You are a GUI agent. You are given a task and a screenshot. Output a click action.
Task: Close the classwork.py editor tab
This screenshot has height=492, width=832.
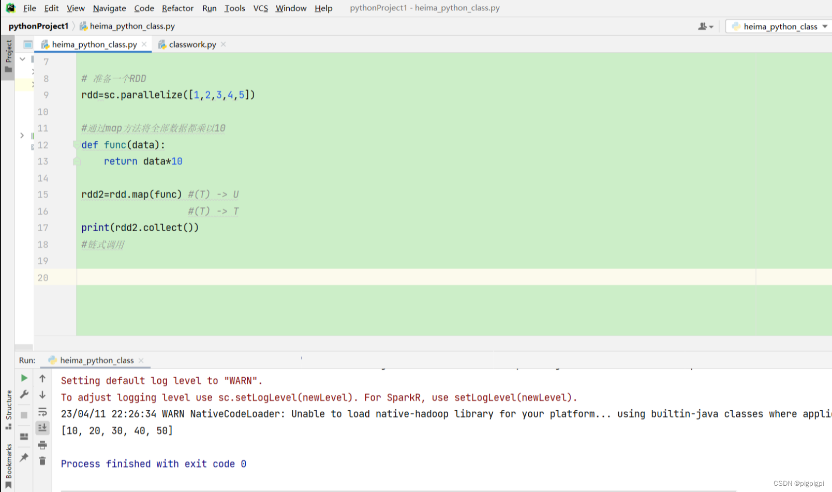click(x=223, y=44)
